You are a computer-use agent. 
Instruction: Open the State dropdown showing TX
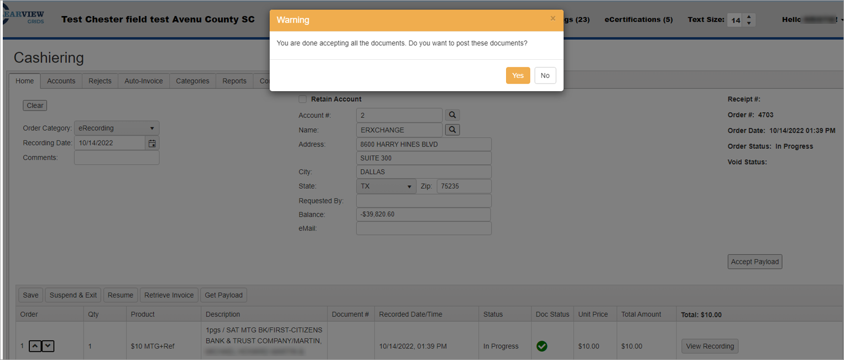tap(386, 186)
